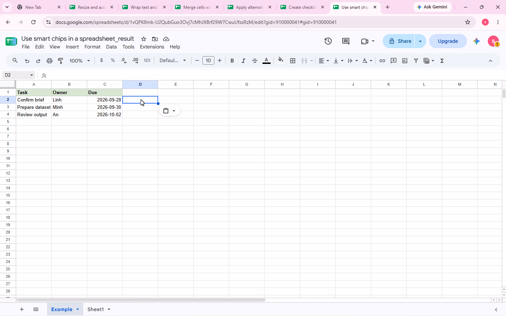Expand the Name box dropdown
Image resolution: width=506 pixels, height=316 pixels.
(32, 75)
